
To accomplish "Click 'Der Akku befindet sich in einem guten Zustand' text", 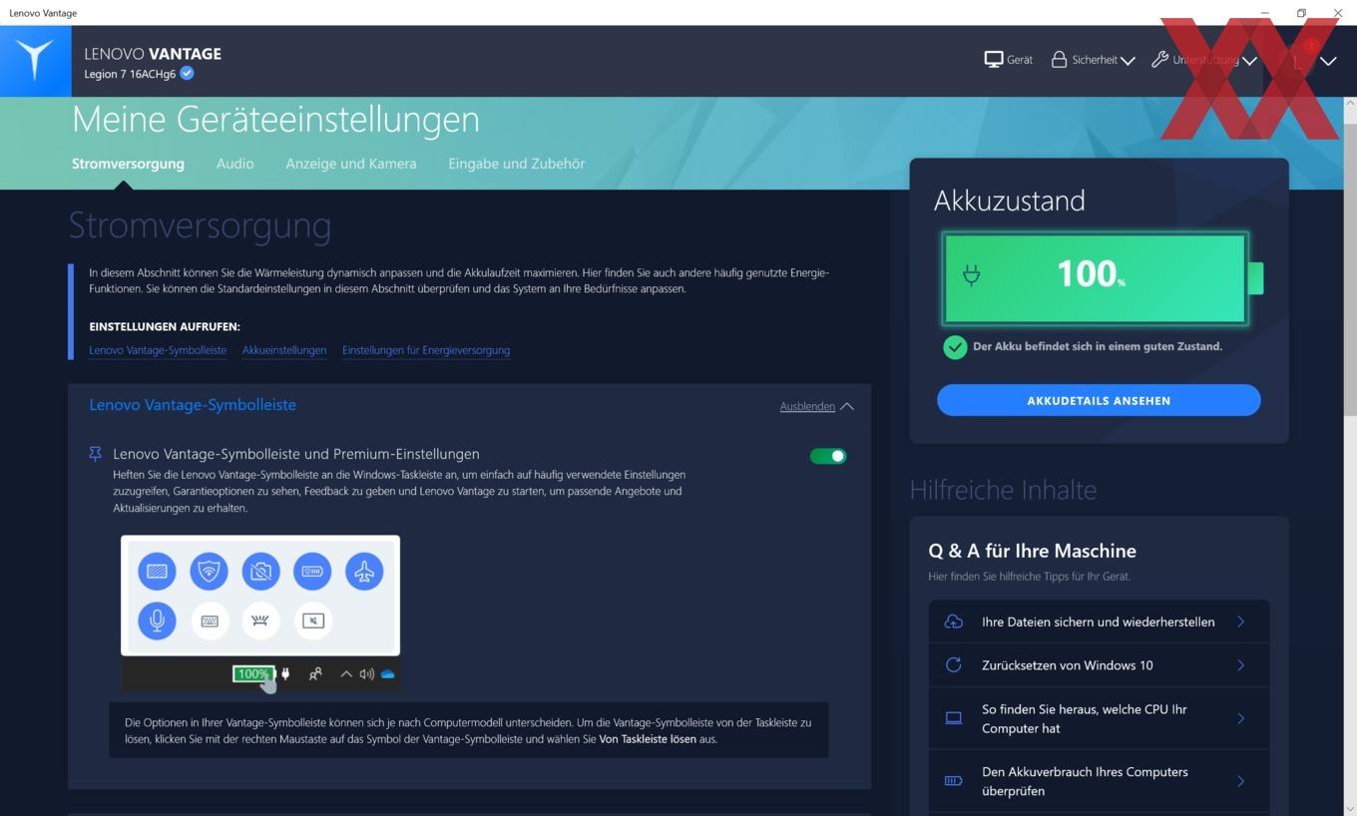I will click(x=1098, y=346).
